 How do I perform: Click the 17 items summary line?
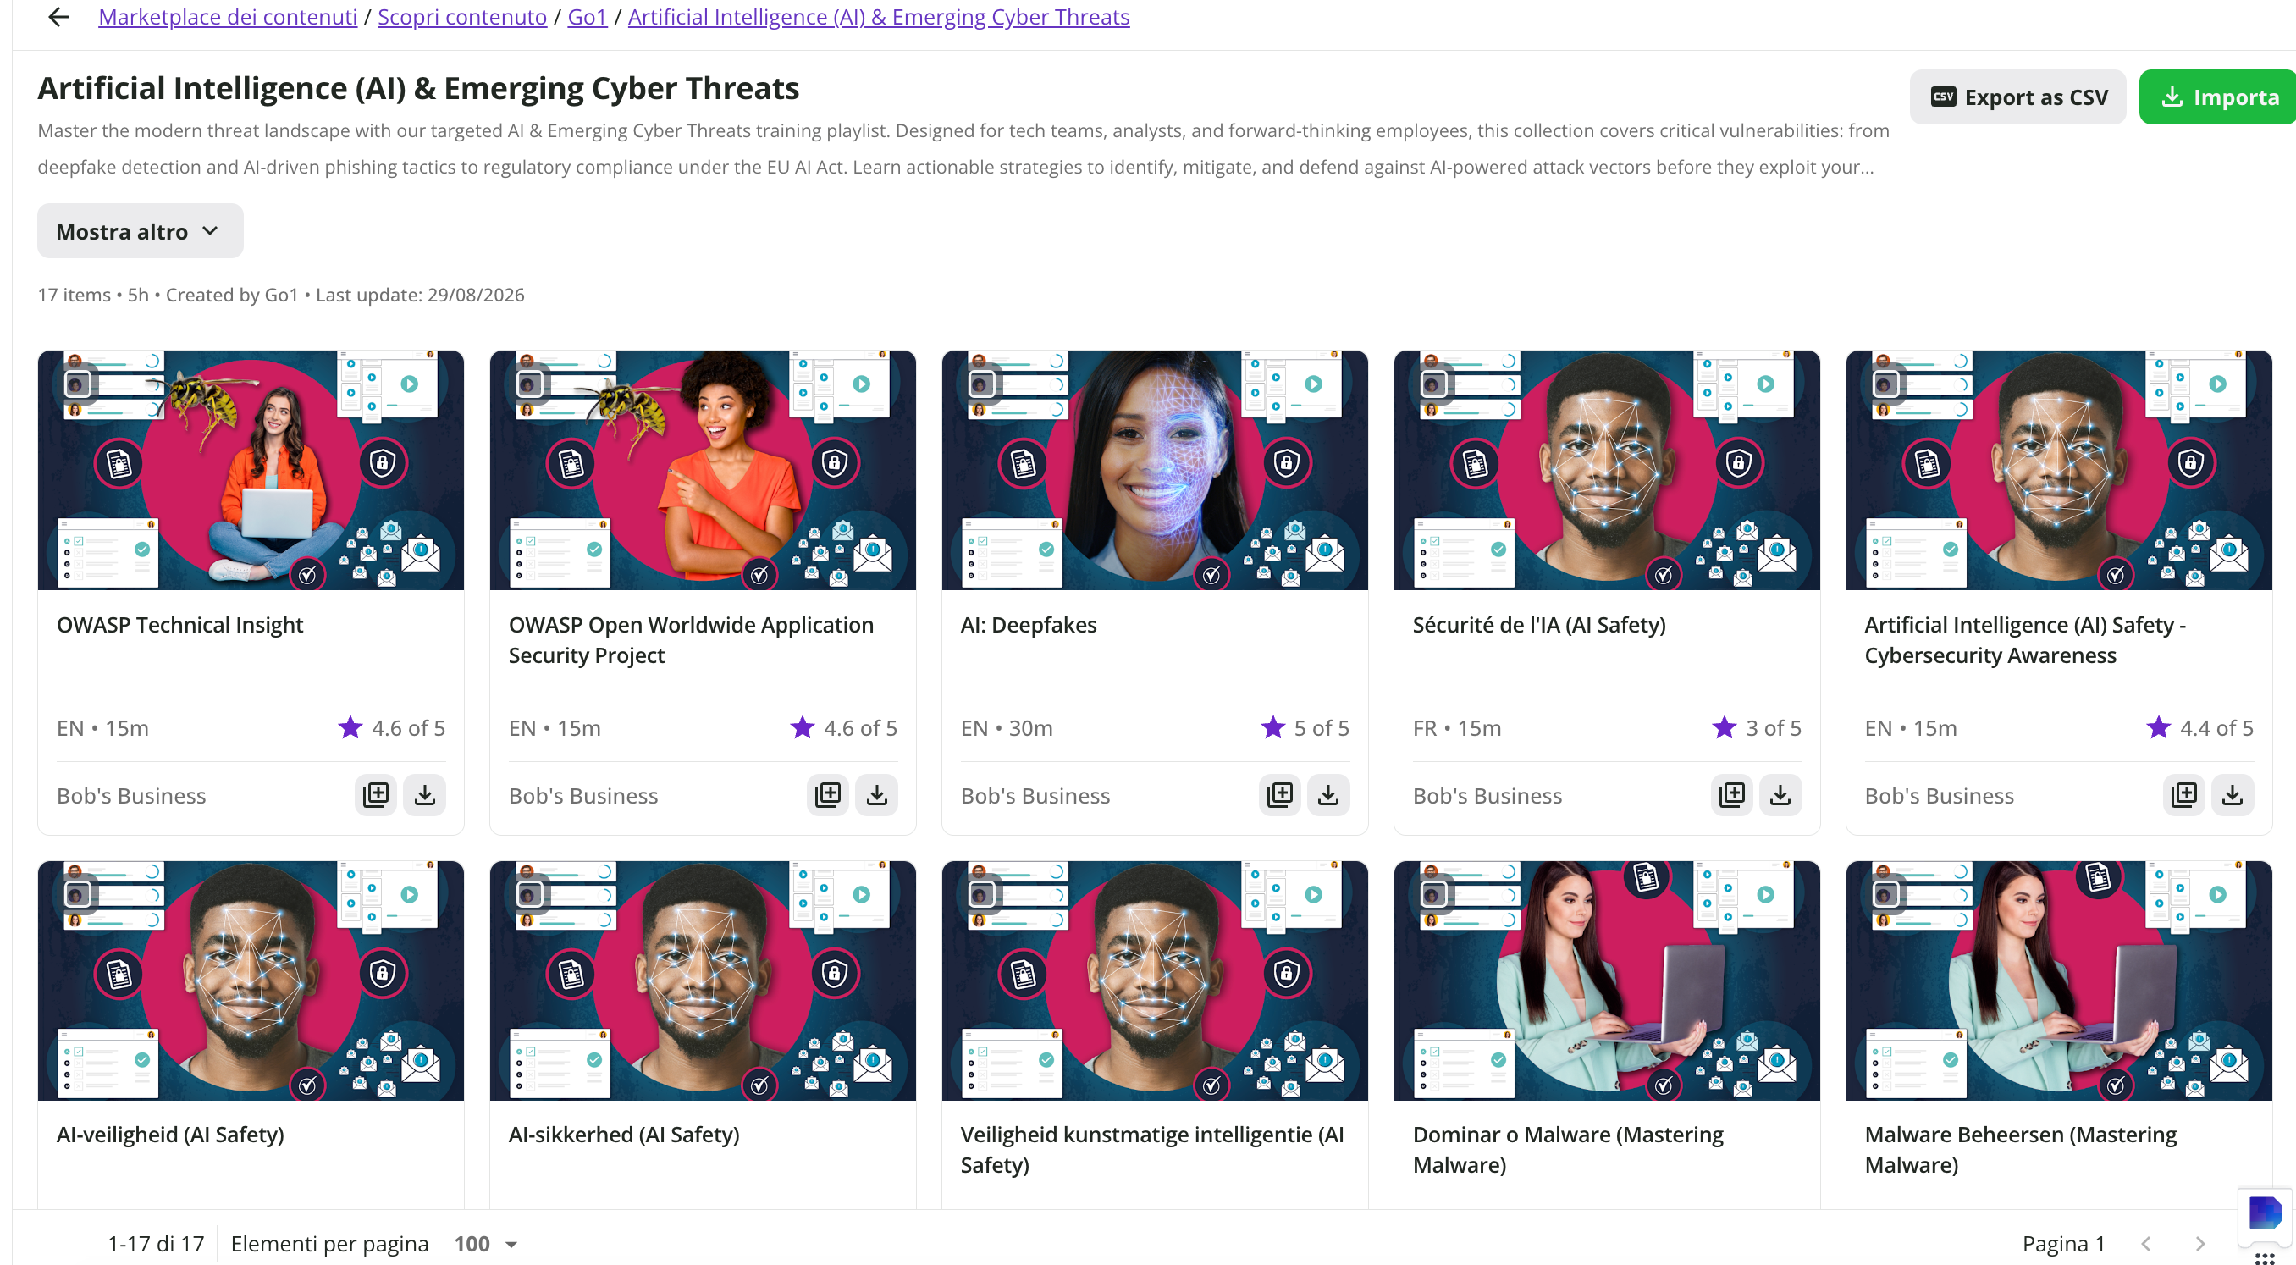pos(281,295)
